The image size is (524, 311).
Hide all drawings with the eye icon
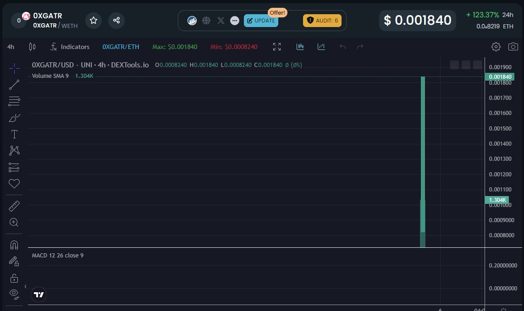point(14,294)
